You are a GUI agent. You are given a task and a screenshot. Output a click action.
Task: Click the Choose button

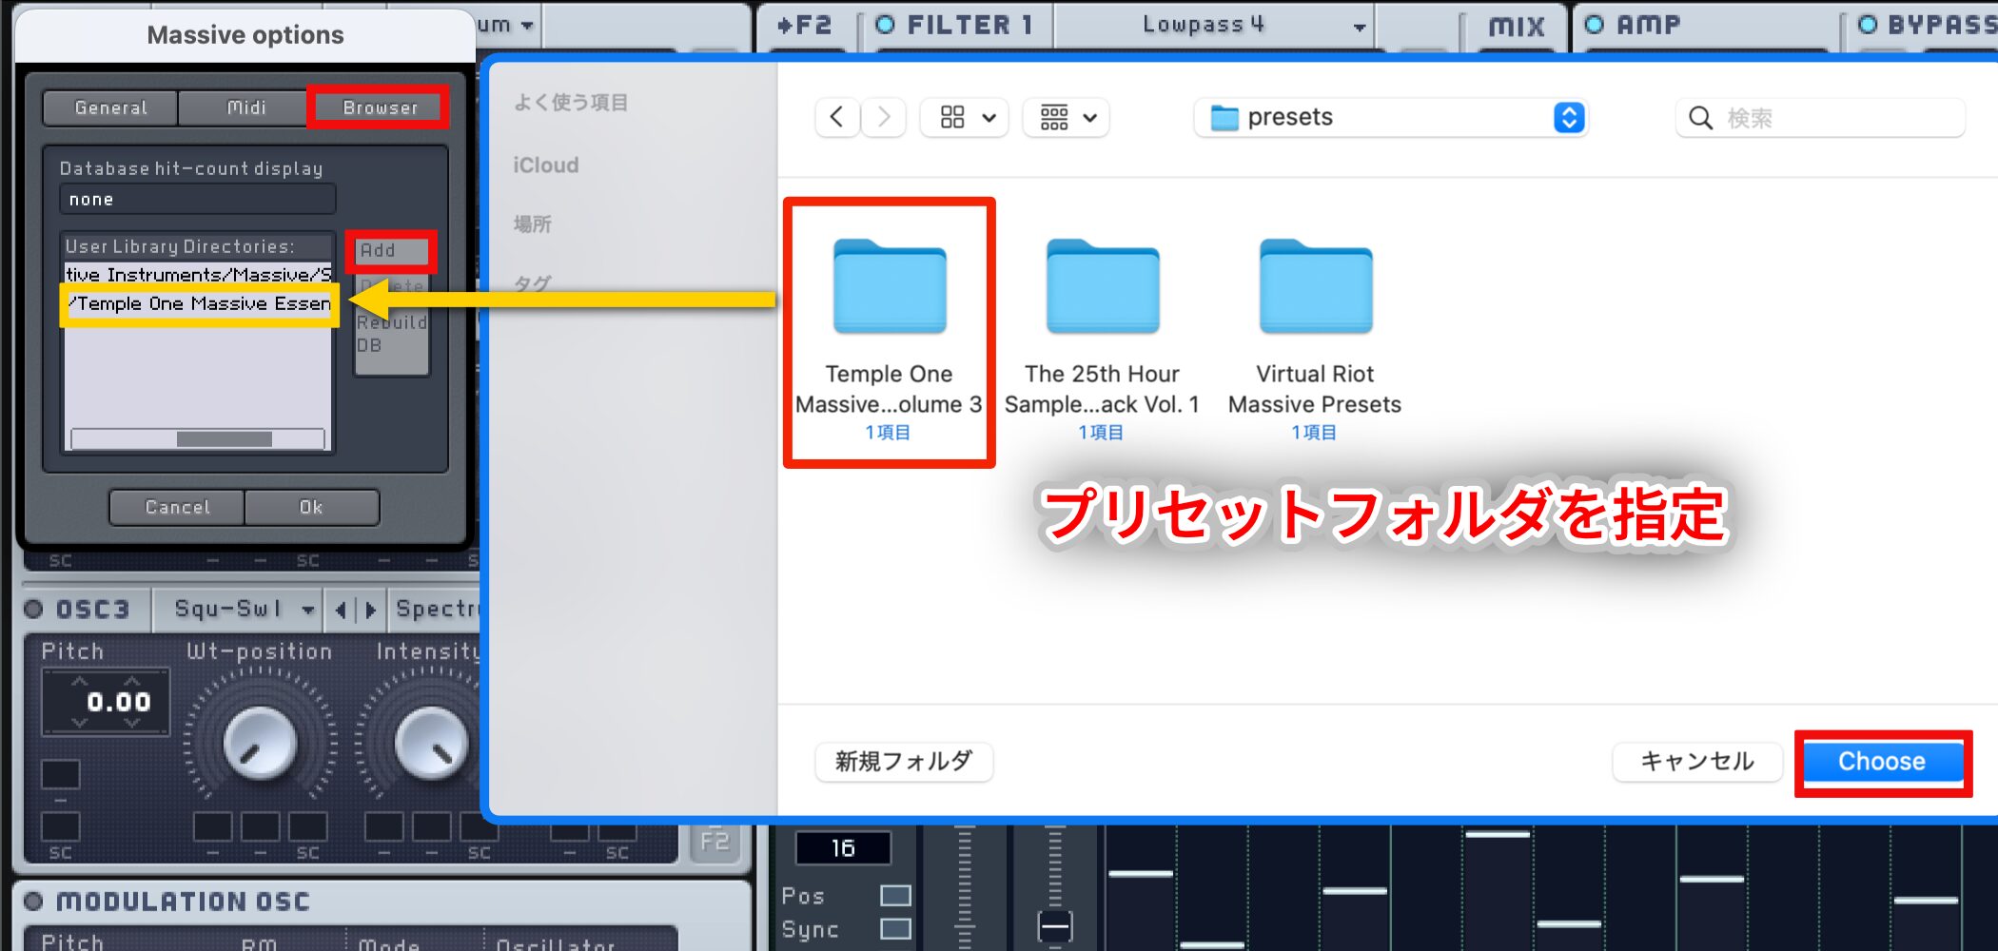[1881, 762]
